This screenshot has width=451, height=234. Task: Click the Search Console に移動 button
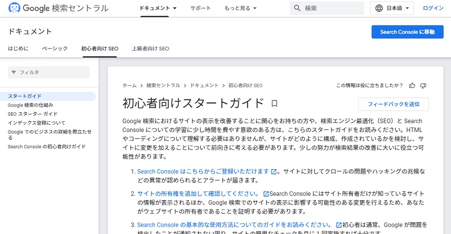[407, 32]
